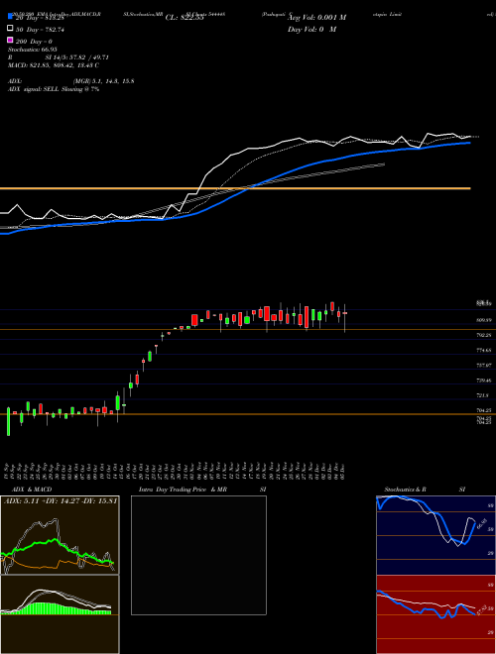Open the blue Stochastics chart panel

pos(435,535)
